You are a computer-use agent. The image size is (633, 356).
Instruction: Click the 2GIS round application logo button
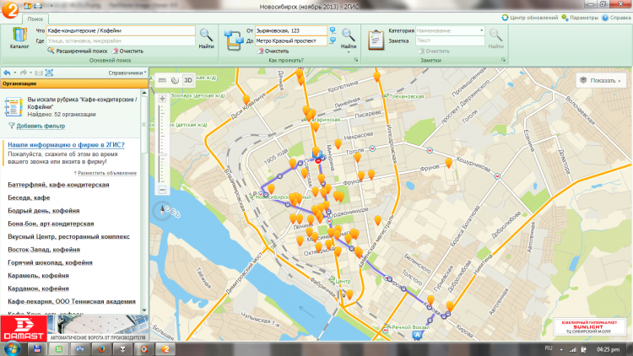(9, 9)
